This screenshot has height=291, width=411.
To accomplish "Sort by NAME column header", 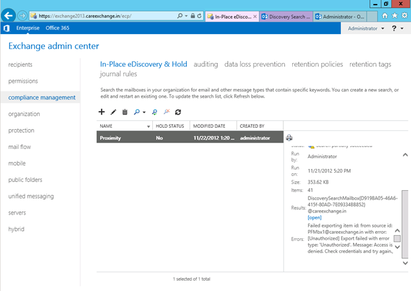I will pyautogui.click(x=125, y=126).
